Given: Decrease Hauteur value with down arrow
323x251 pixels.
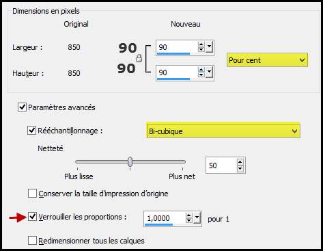Looking at the screenshot, I should click(201, 75).
